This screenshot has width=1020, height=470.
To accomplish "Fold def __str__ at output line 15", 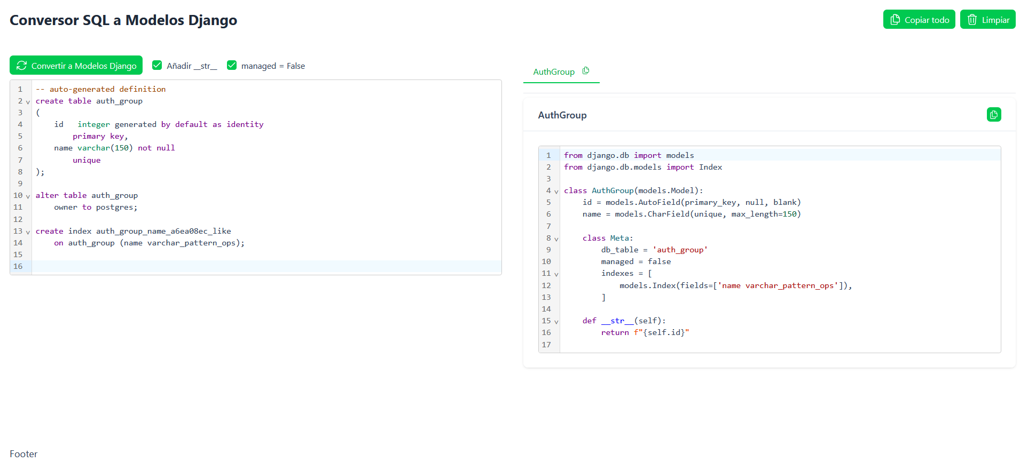I will pos(556,322).
